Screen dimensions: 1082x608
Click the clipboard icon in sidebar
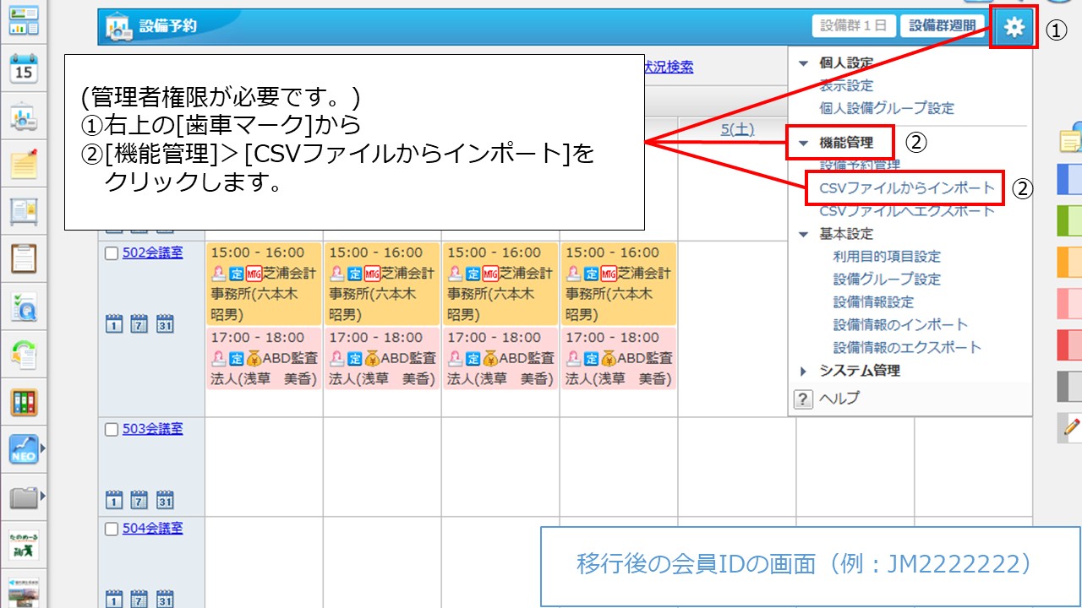(24, 258)
